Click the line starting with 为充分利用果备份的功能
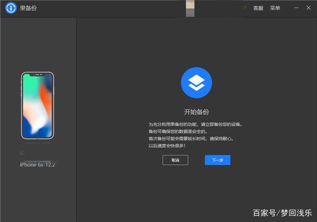The width and height of the screenshot is (317, 222). 195,125
